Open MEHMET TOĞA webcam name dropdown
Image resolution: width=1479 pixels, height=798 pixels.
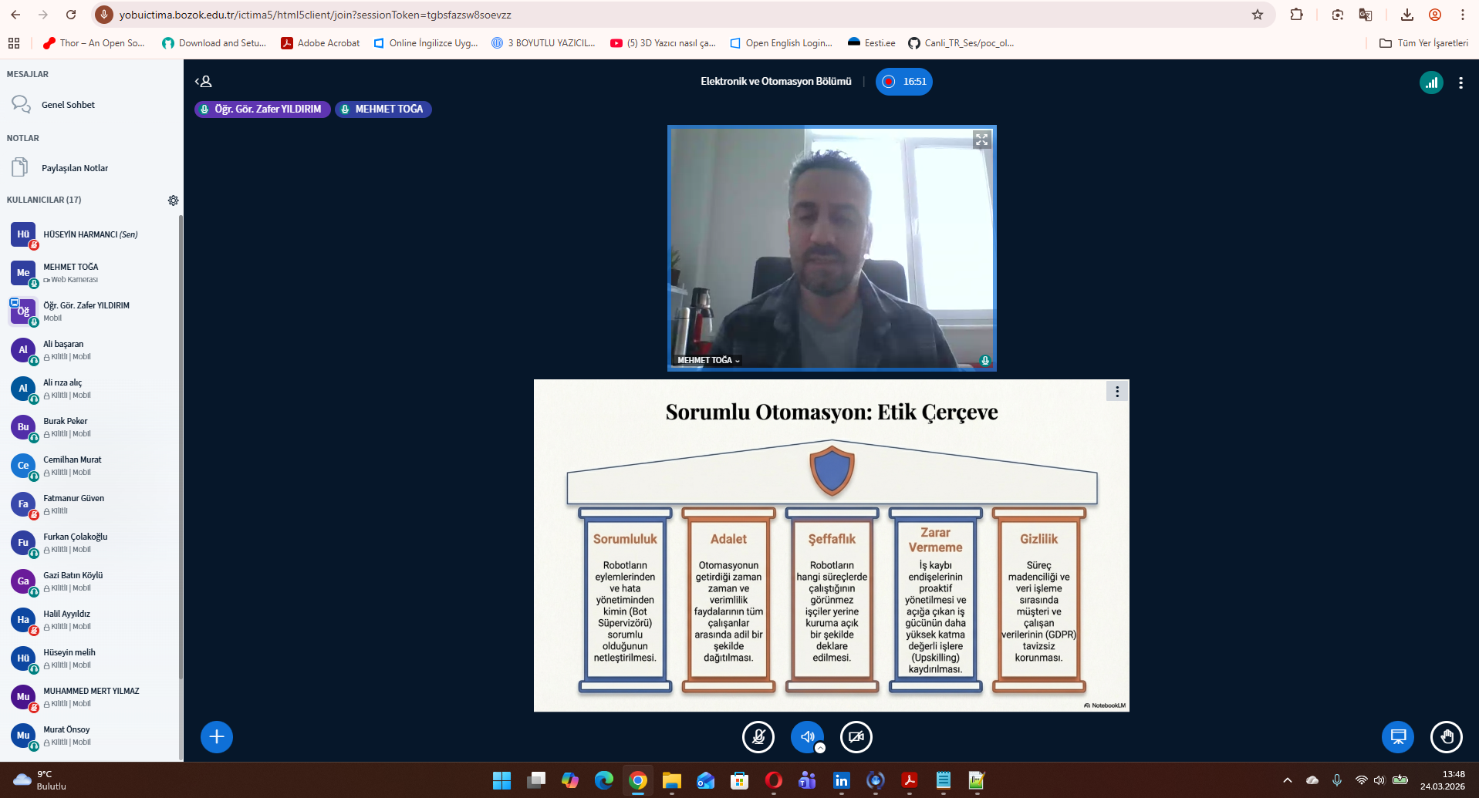click(x=708, y=360)
